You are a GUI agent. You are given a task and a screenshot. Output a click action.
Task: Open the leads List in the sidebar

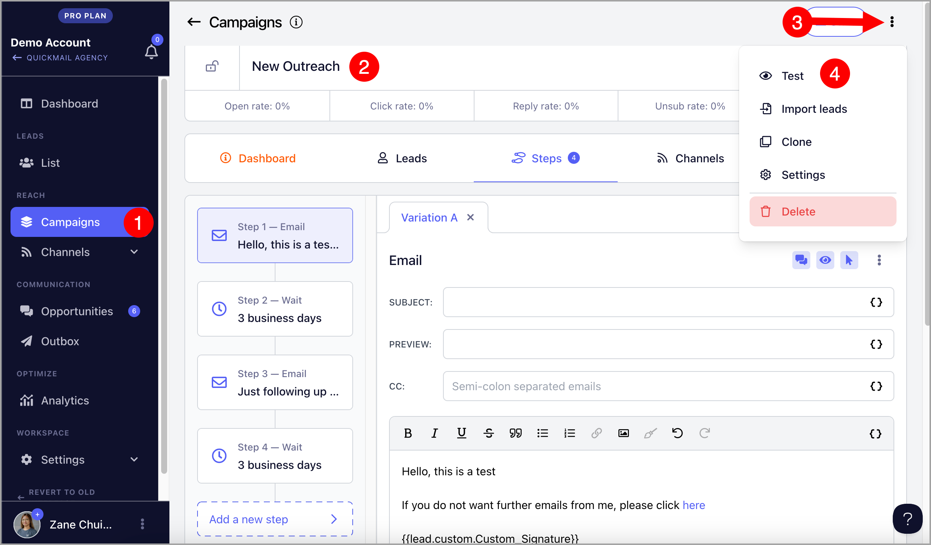(x=80, y=163)
